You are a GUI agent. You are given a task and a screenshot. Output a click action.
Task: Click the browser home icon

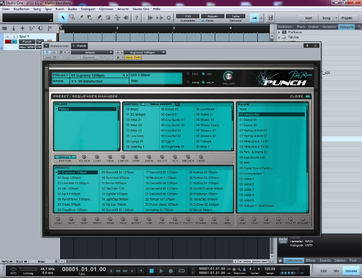[280, 261]
